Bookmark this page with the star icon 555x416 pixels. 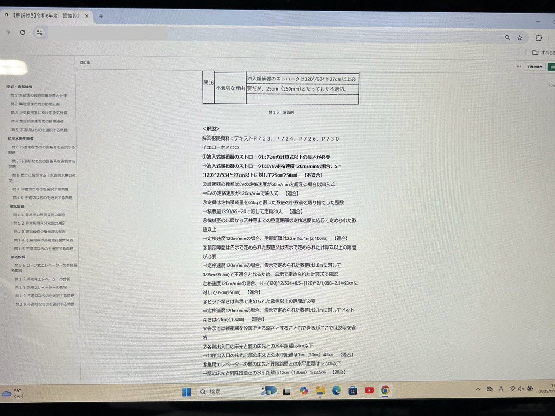(520, 37)
